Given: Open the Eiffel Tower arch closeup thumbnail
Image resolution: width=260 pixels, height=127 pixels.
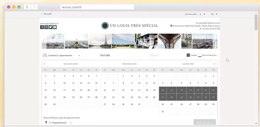Looking at the screenshot, I should pos(169,41).
